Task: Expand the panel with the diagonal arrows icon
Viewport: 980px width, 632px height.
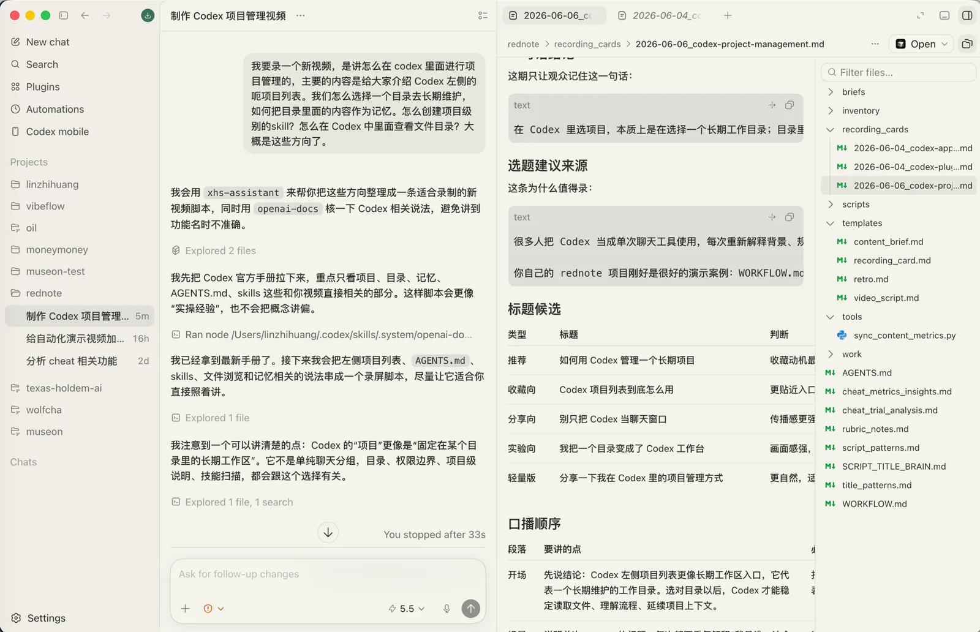Action: coord(920,15)
